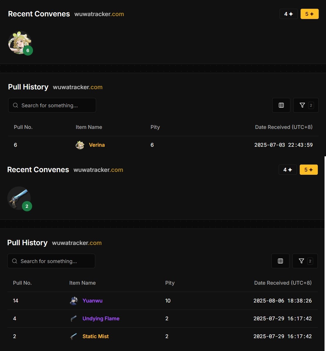Open column view options above the Yuanwu table
Image resolution: width=326 pixels, height=351 pixels.
click(x=280, y=261)
